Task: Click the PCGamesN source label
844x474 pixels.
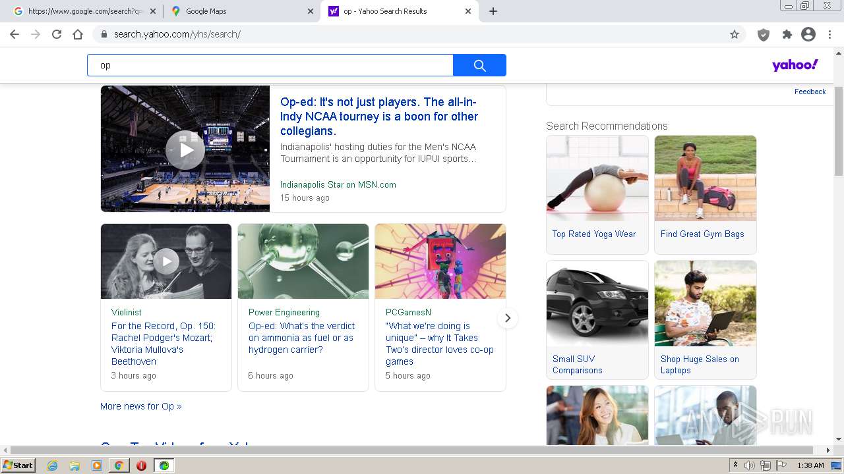Action: point(408,312)
